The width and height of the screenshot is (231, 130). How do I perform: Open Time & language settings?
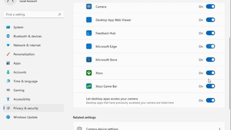coord(34,81)
